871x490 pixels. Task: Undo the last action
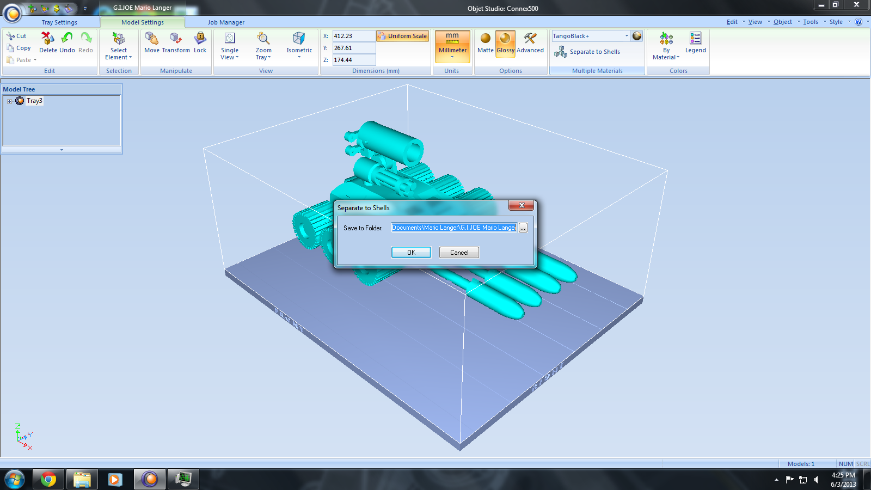click(67, 42)
